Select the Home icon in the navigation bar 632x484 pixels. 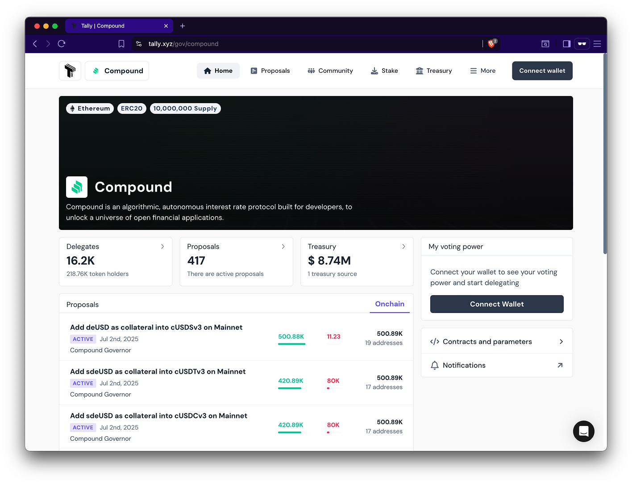click(207, 71)
